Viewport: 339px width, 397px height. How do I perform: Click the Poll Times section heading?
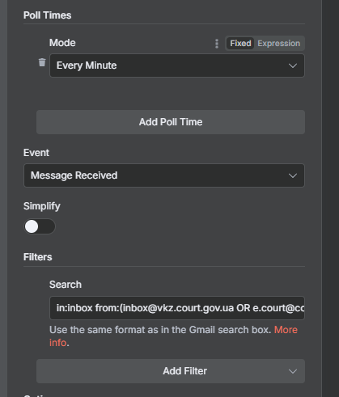pos(48,15)
